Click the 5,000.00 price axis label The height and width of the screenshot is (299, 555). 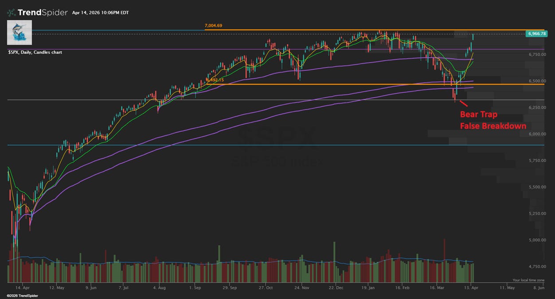[x=537, y=240]
